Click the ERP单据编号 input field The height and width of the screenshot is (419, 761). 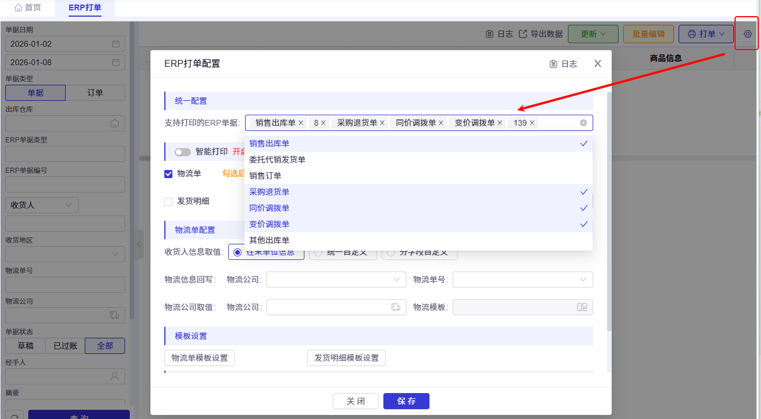pos(65,184)
